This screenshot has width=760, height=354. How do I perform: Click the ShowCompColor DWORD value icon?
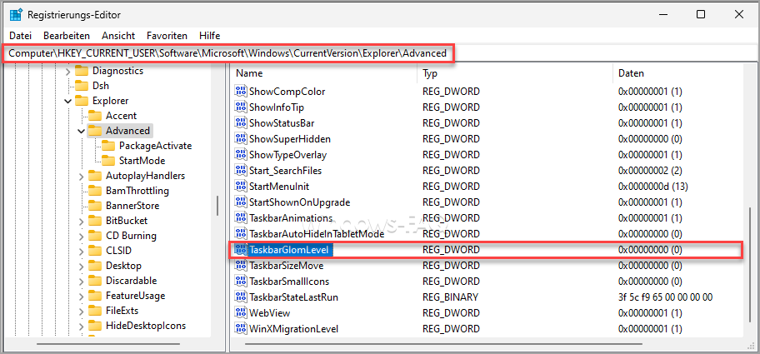coord(240,91)
